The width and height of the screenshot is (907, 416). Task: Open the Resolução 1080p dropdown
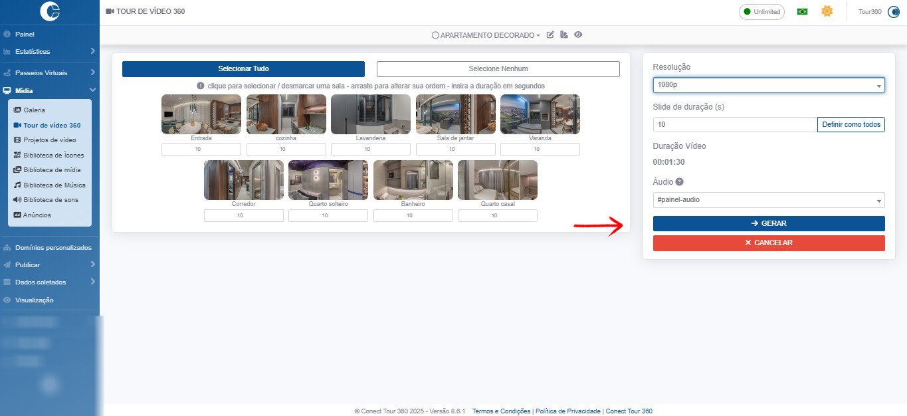click(768, 85)
